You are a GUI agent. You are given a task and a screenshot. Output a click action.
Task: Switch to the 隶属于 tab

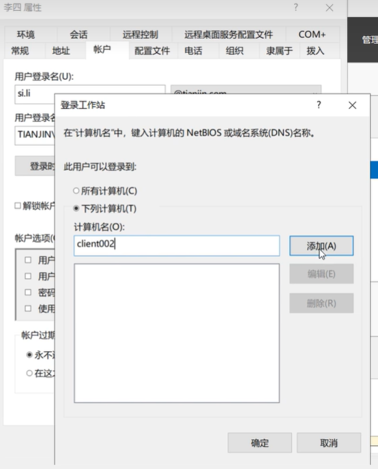click(x=279, y=51)
